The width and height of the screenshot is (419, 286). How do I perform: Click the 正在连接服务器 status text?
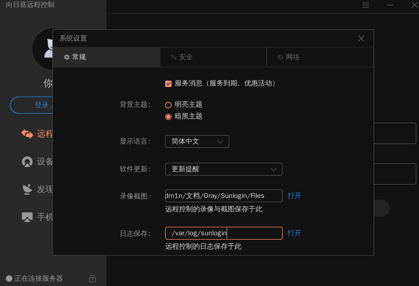point(38,279)
